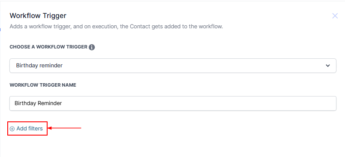Open the Birthday reminder trigger dropdown

pyautogui.click(x=173, y=66)
